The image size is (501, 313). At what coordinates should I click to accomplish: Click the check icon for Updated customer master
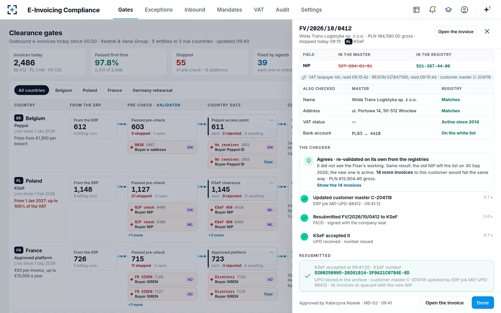click(x=304, y=199)
